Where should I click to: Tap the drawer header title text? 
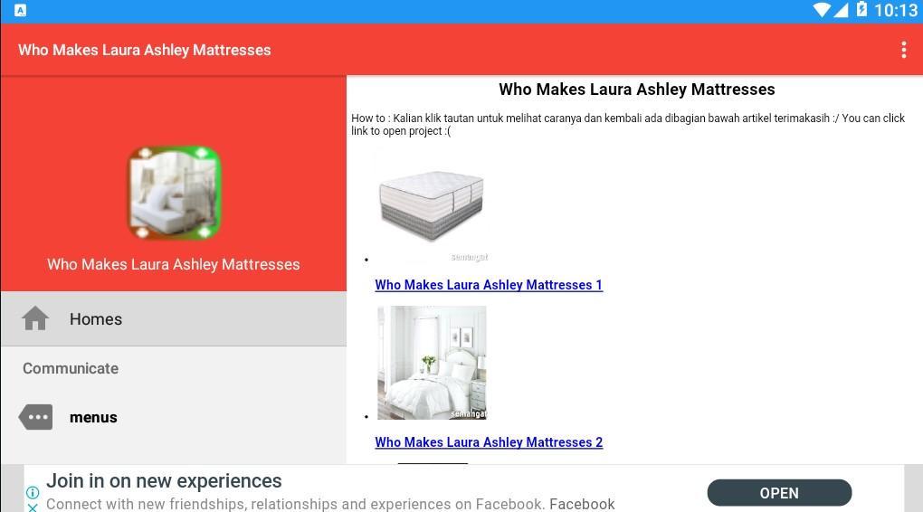[x=174, y=264]
